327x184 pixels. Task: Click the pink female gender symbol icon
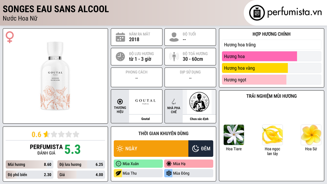10,37
